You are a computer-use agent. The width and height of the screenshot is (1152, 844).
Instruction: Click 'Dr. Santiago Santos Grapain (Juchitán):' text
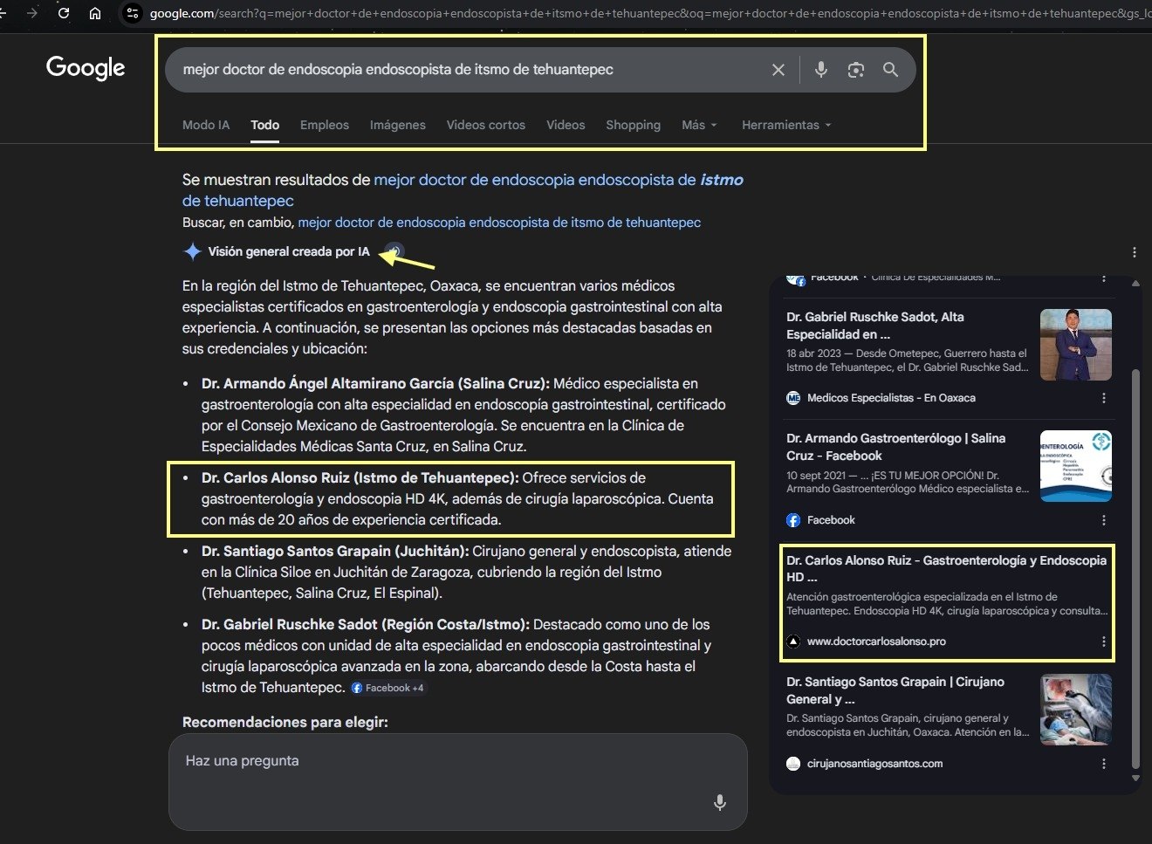336,551
